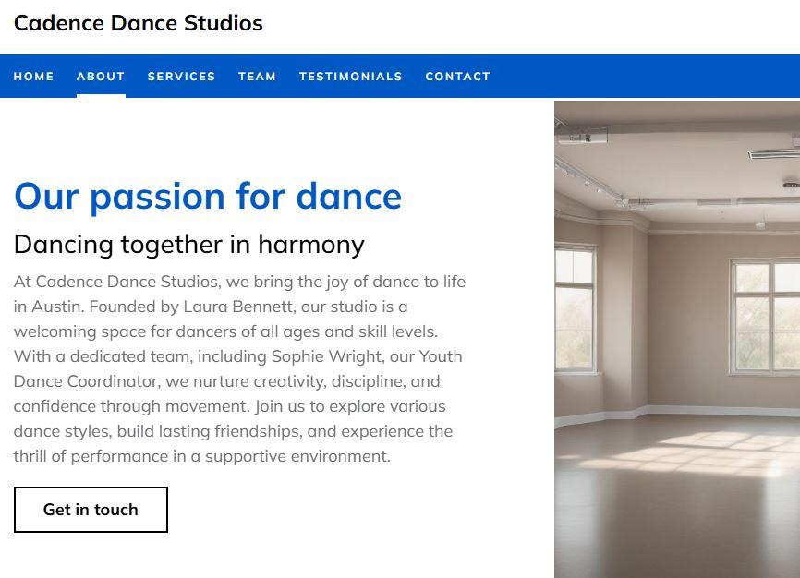Open the Contact navigation link
The height and width of the screenshot is (578, 800).
click(457, 77)
